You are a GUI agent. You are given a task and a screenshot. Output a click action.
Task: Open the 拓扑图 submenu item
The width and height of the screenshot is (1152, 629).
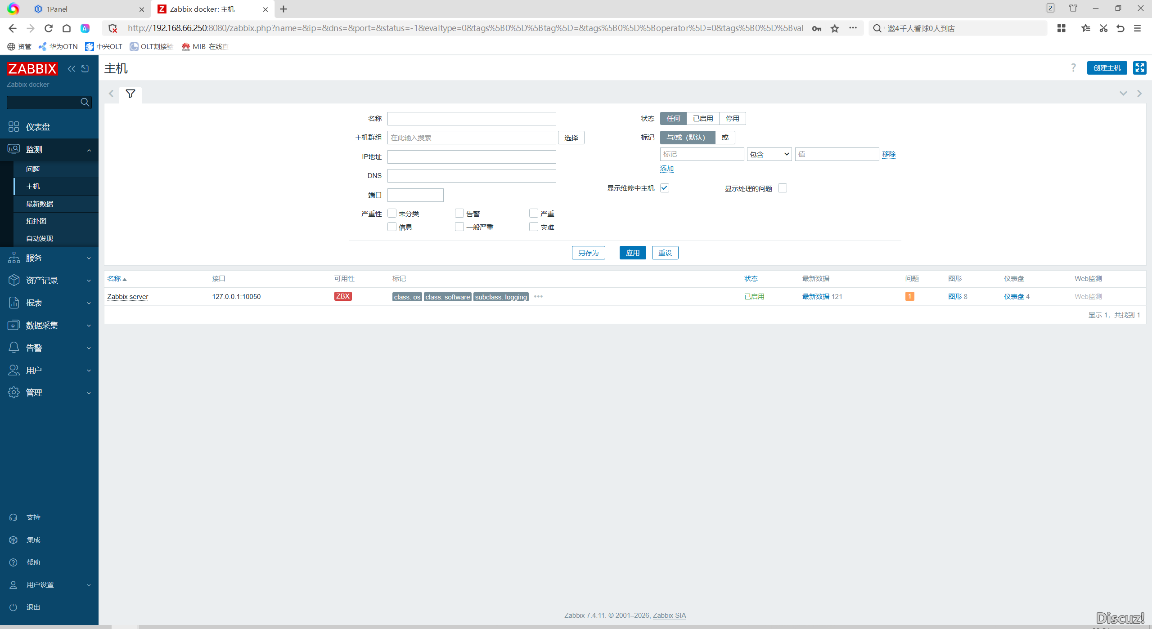[56, 221]
